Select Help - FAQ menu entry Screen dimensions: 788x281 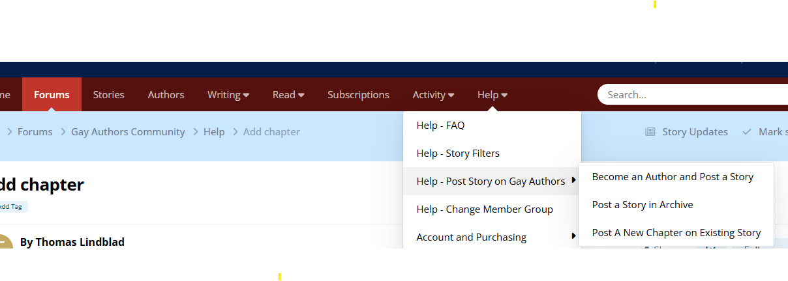440,125
